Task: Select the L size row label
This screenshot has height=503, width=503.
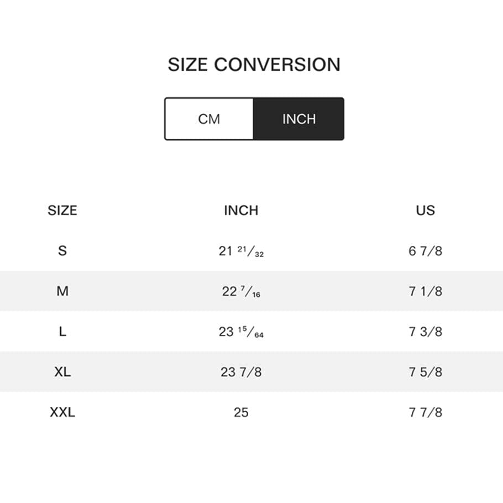Action: pos(62,332)
